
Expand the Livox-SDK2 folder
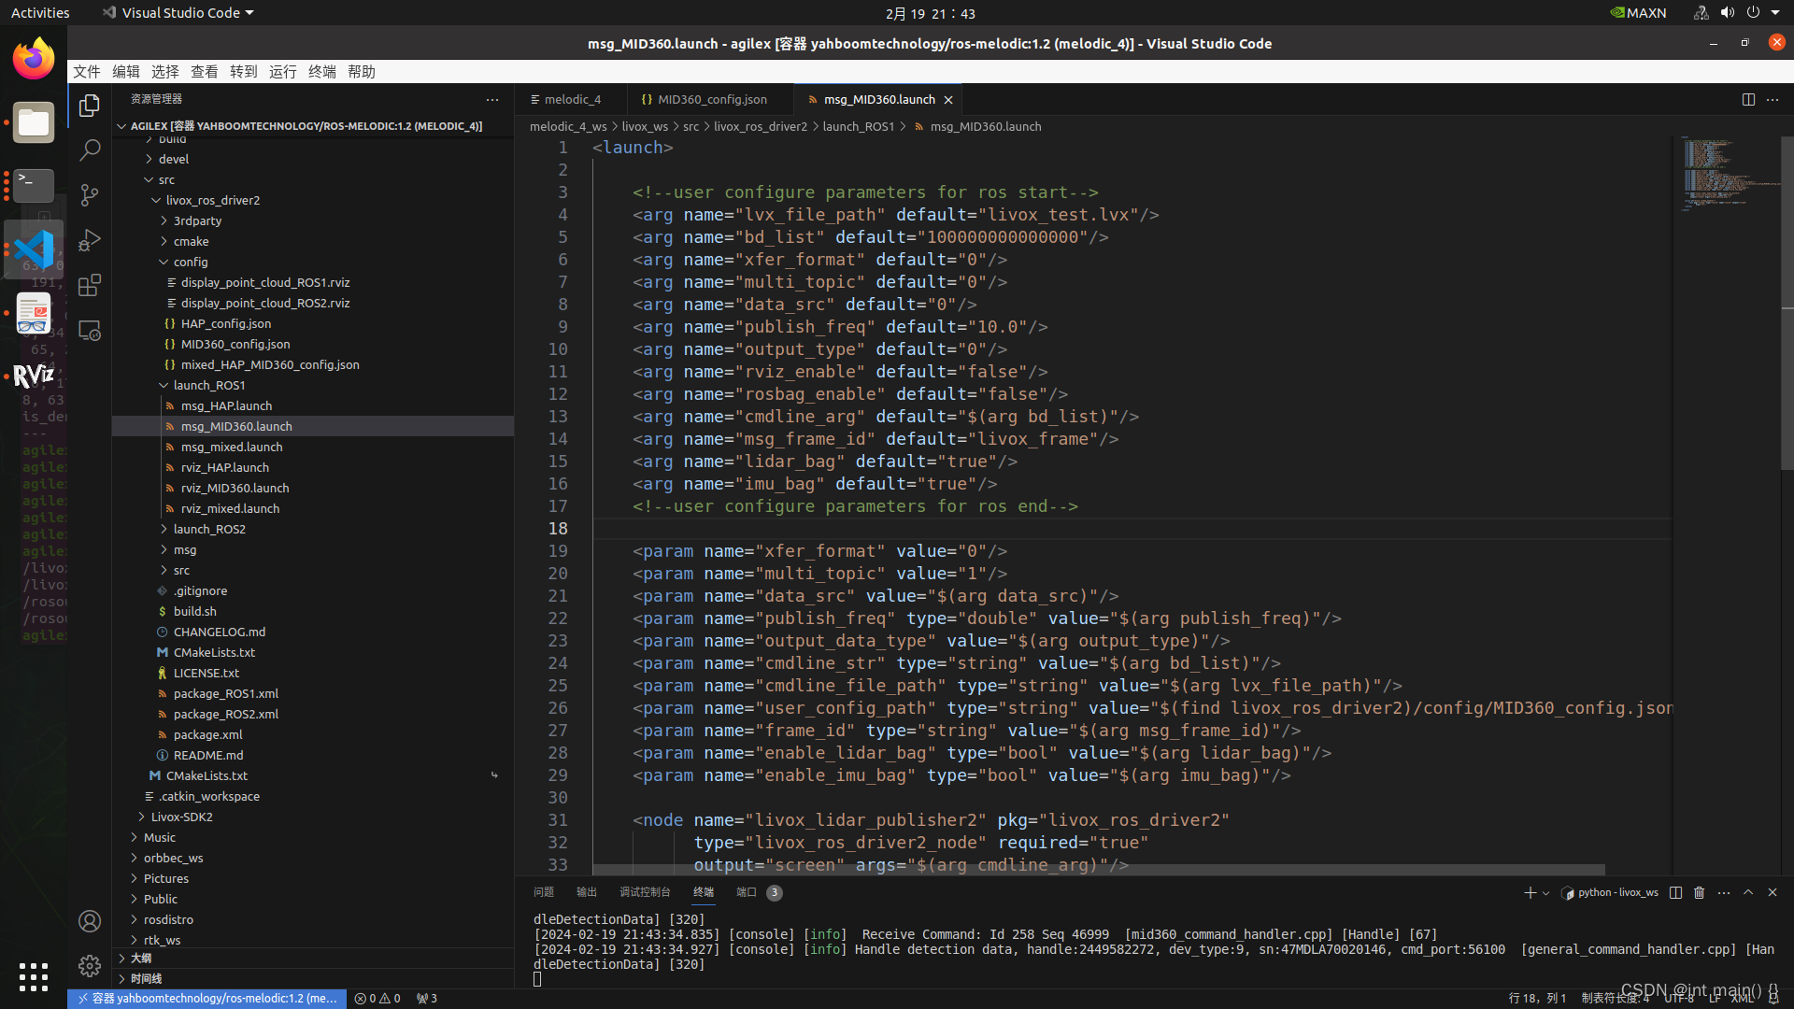pos(182,817)
